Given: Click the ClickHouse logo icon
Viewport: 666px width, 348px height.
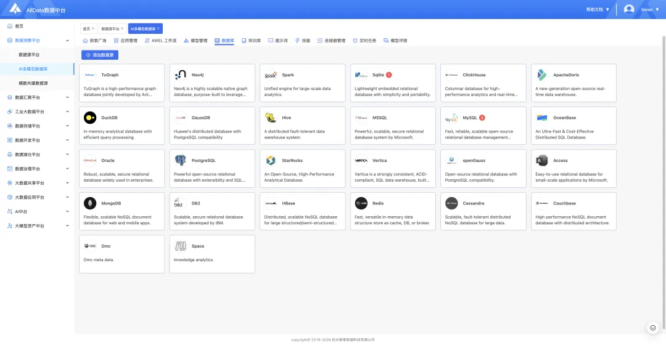Looking at the screenshot, I should pos(451,75).
